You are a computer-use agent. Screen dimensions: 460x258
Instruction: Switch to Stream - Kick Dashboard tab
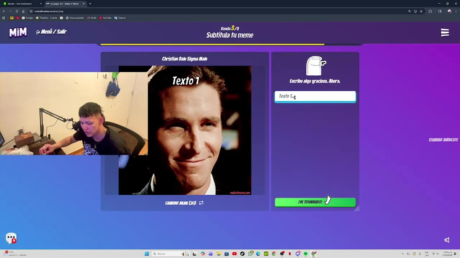tap(22, 4)
